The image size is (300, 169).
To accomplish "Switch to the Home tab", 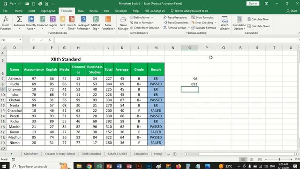I will (19, 11).
